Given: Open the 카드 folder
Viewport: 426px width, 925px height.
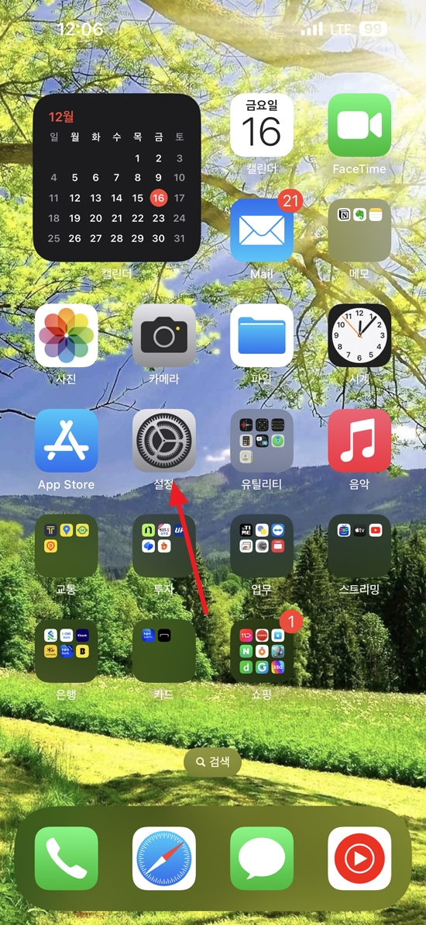Looking at the screenshot, I should [163, 651].
